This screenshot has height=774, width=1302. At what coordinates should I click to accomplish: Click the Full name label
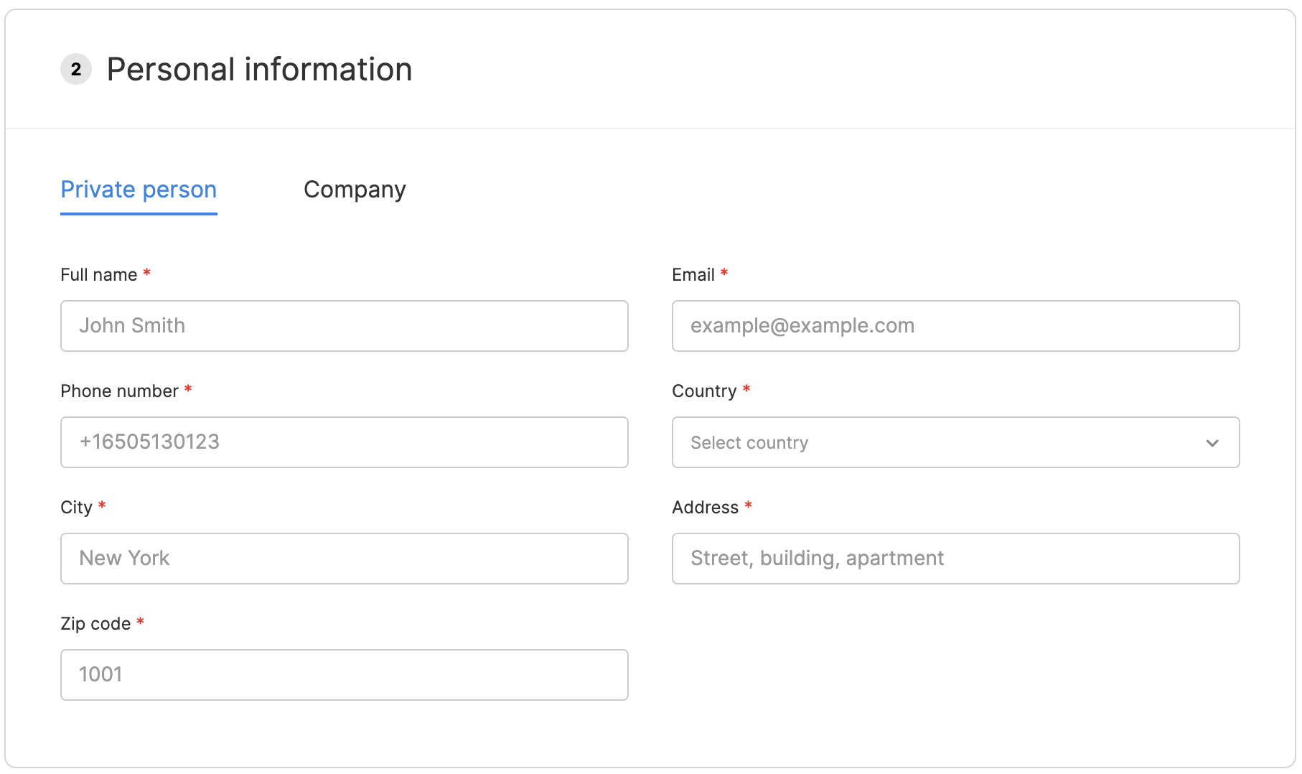pyautogui.click(x=98, y=275)
